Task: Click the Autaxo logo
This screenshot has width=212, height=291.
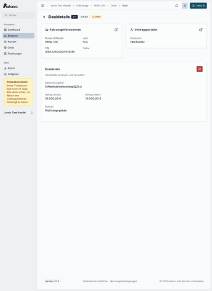Action: 10,6
